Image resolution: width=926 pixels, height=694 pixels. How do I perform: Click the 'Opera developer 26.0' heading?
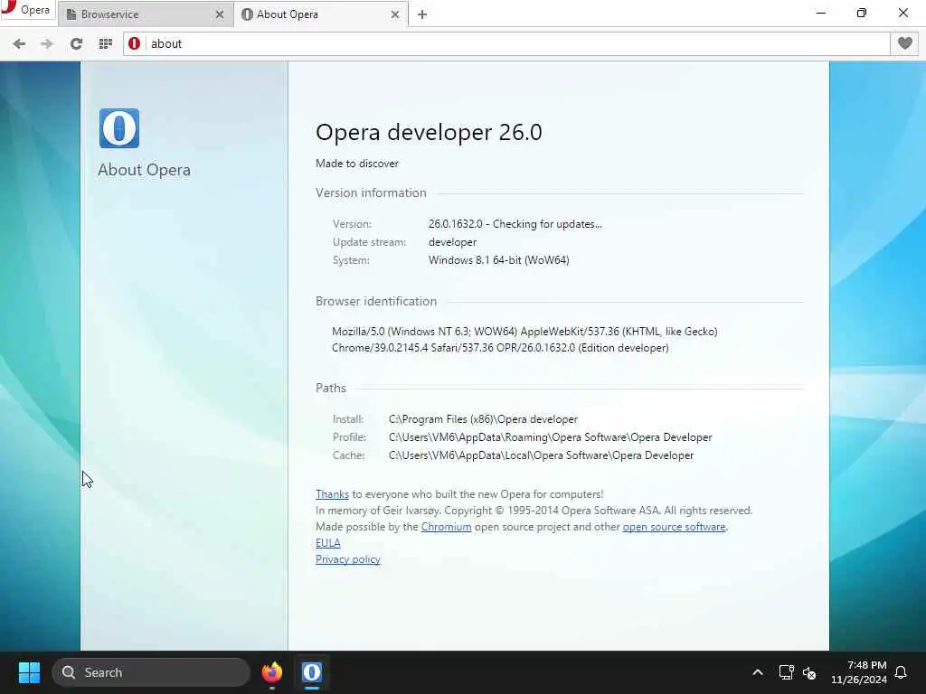tap(429, 132)
